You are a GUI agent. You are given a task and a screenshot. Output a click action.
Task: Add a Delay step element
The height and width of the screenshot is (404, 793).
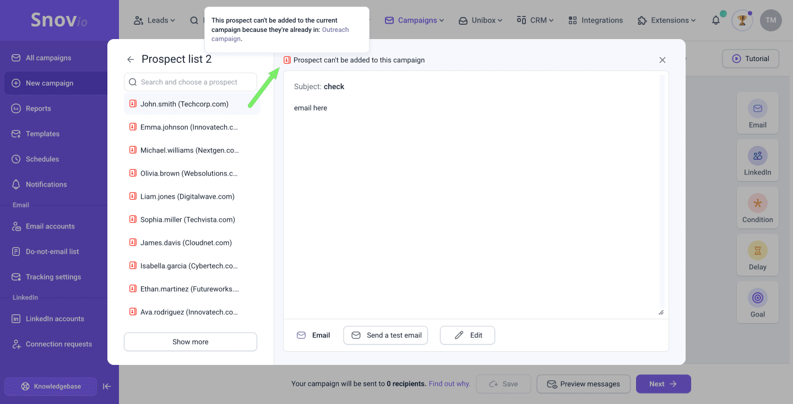(x=757, y=255)
